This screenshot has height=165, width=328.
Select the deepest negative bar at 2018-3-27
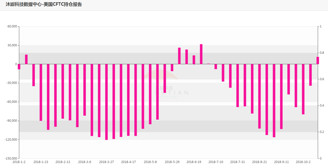click(x=106, y=102)
